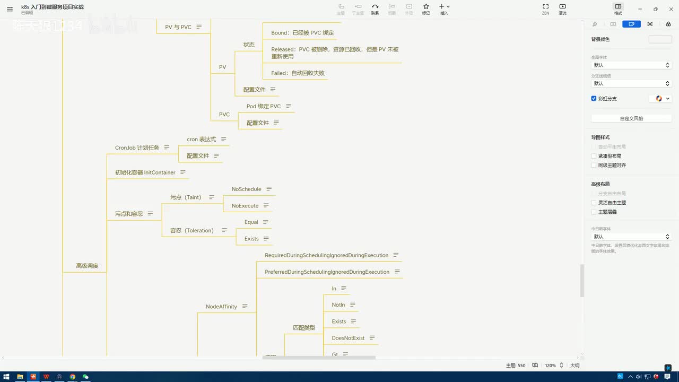Toggle the 分支自由布局 checkbox
The image size is (679, 382).
[594, 193]
